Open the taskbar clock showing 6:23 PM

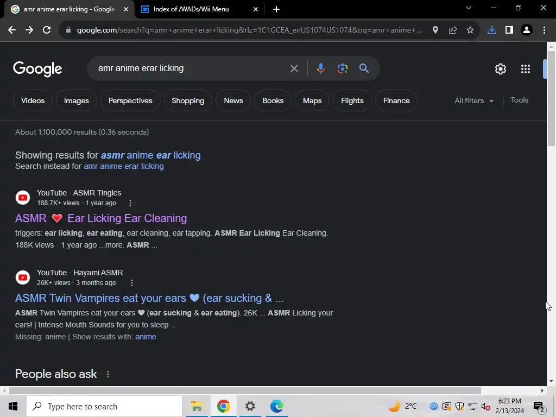tap(509, 406)
